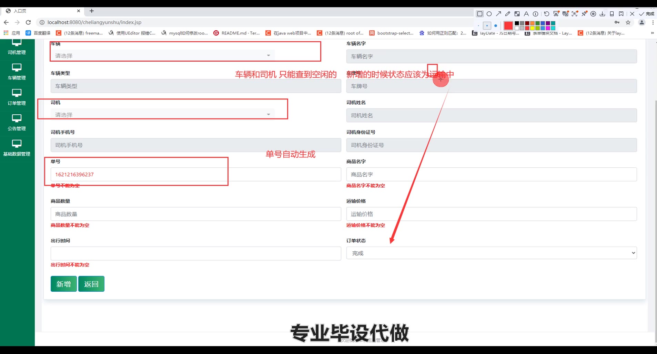Select the rectangle annotation tool
The image size is (657, 354).
[479, 14]
